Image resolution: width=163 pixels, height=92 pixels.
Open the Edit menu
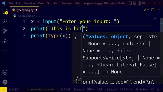[18, 3]
